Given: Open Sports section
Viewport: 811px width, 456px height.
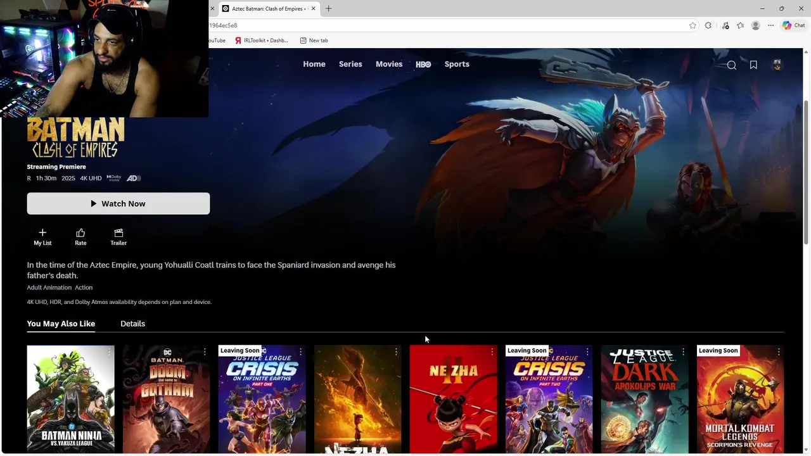Looking at the screenshot, I should pyautogui.click(x=457, y=64).
